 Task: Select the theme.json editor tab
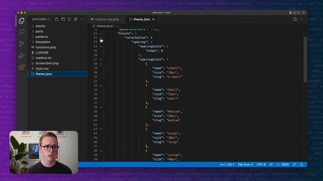pos(141,19)
